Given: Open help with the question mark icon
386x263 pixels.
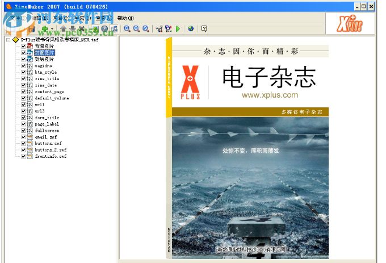Looking at the screenshot, I should 204,29.
